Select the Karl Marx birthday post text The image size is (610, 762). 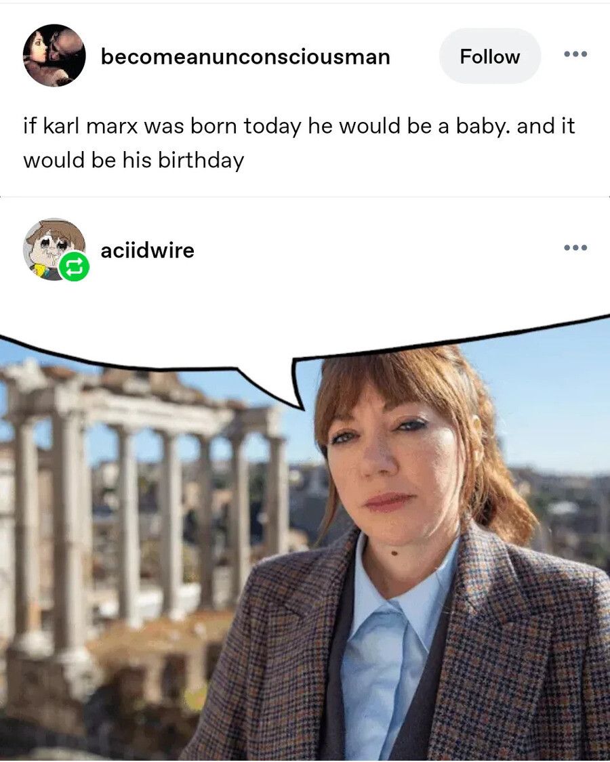pyautogui.click(x=298, y=140)
